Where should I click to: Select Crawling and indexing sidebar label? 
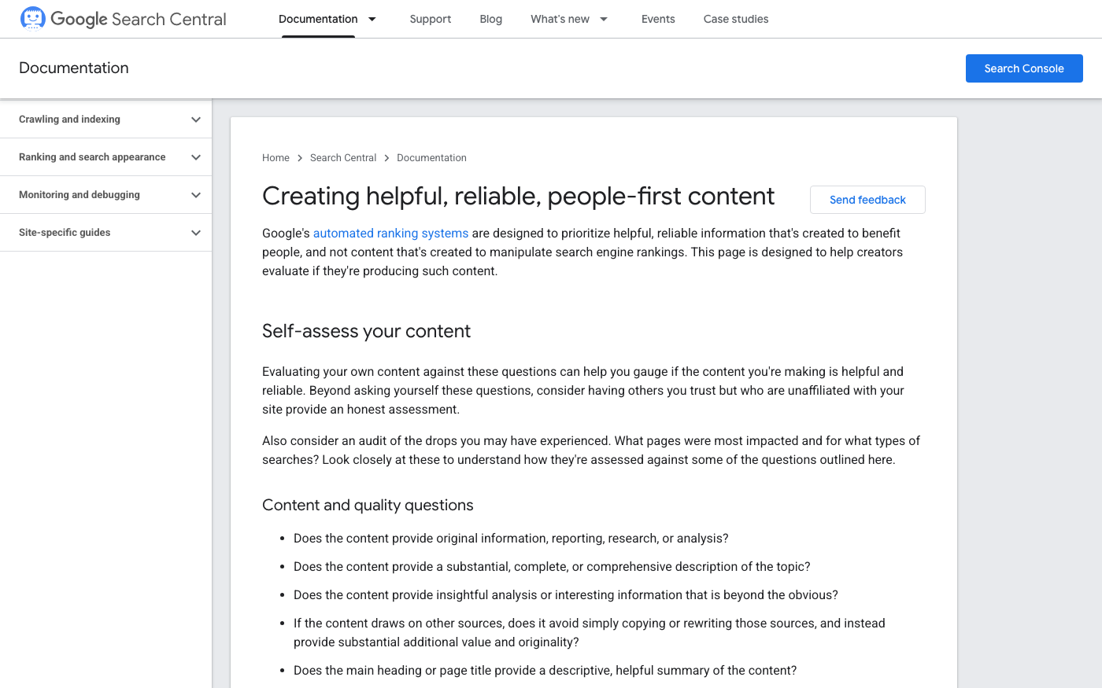(x=69, y=120)
